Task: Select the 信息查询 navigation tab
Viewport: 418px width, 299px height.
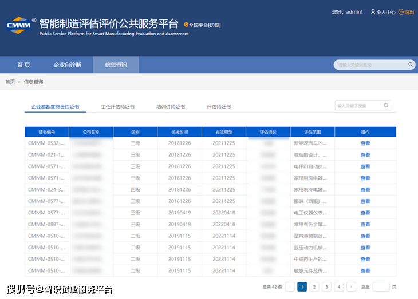Action: pos(116,65)
